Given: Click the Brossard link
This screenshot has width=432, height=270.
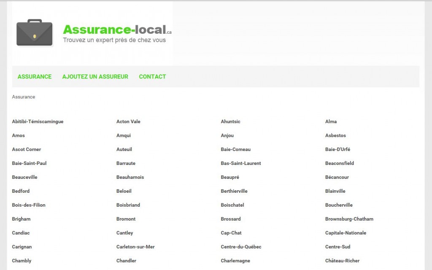Looking at the screenshot, I should click(x=230, y=219).
